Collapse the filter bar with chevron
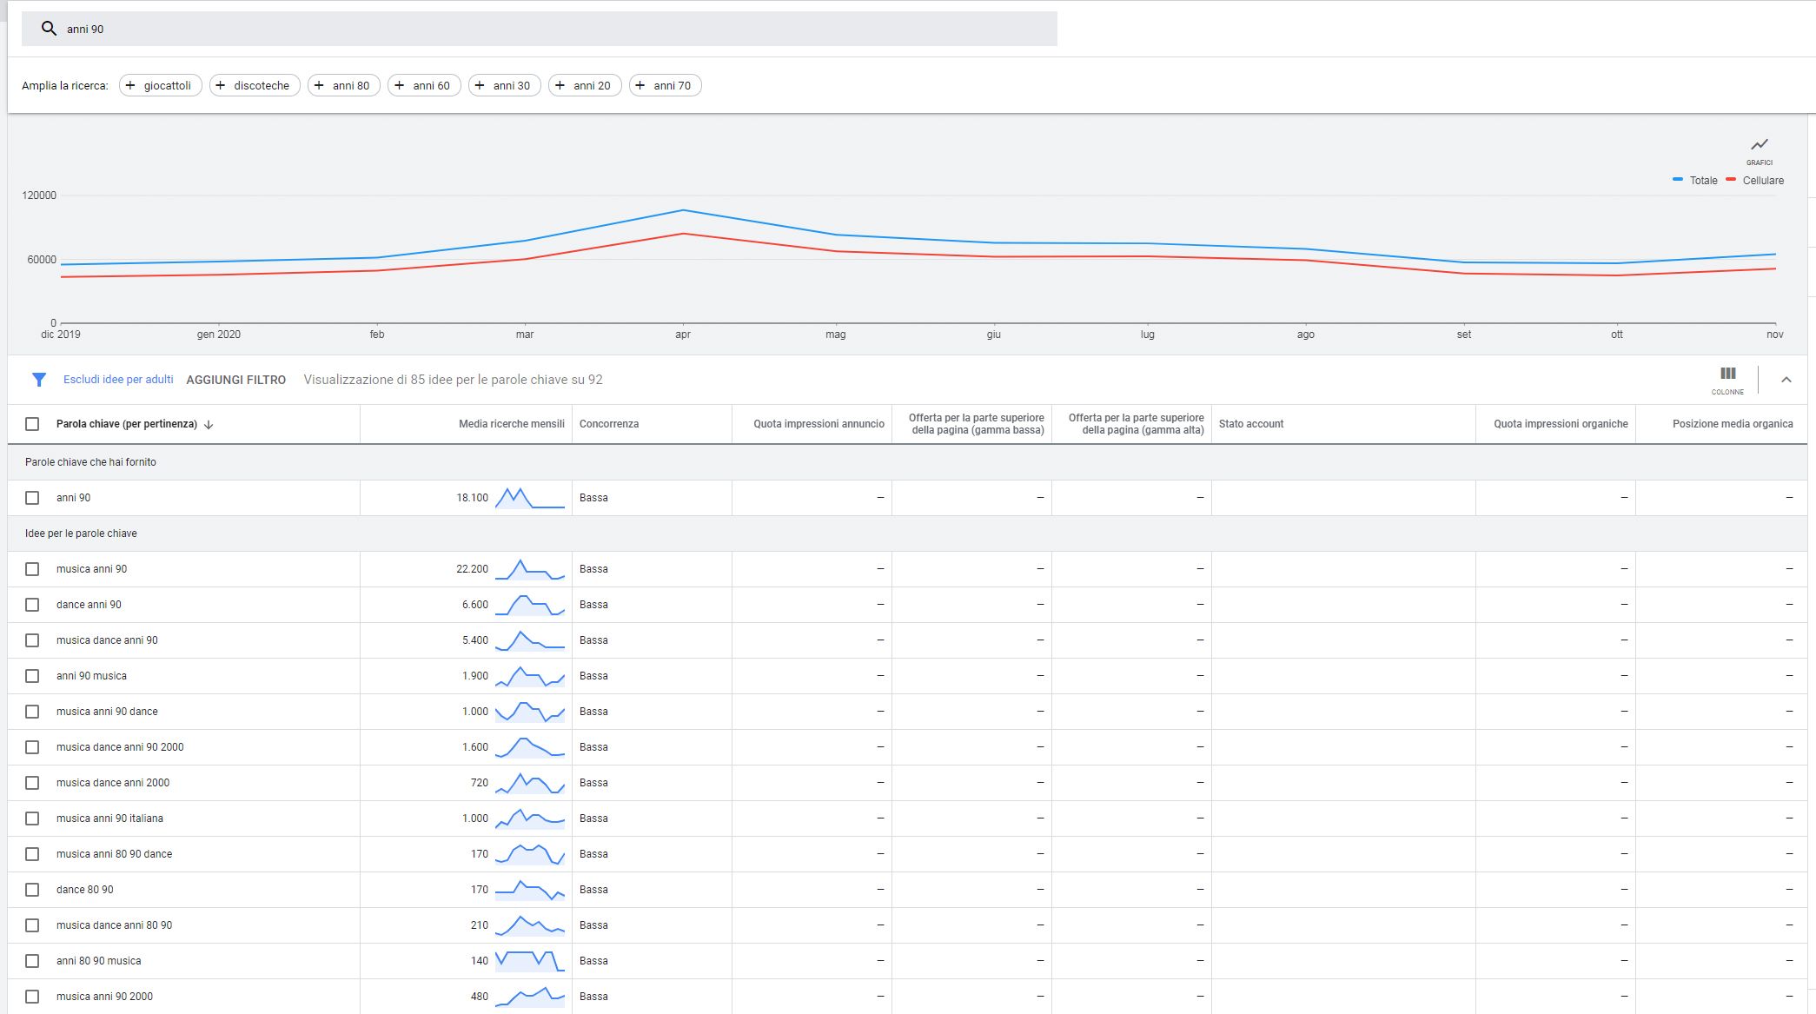 (1786, 380)
